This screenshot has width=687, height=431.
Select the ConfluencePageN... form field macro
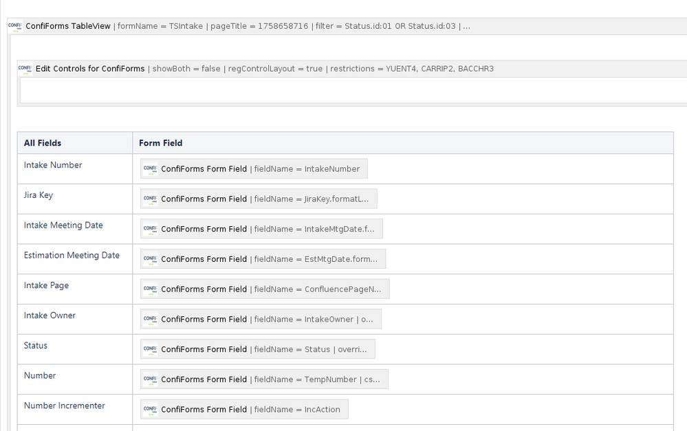point(265,289)
